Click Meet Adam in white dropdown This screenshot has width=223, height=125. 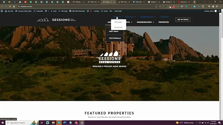(x=118, y=22)
